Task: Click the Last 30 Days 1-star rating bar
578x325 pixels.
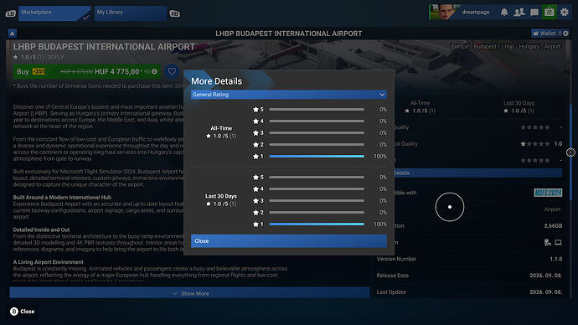Action: pyautogui.click(x=317, y=224)
